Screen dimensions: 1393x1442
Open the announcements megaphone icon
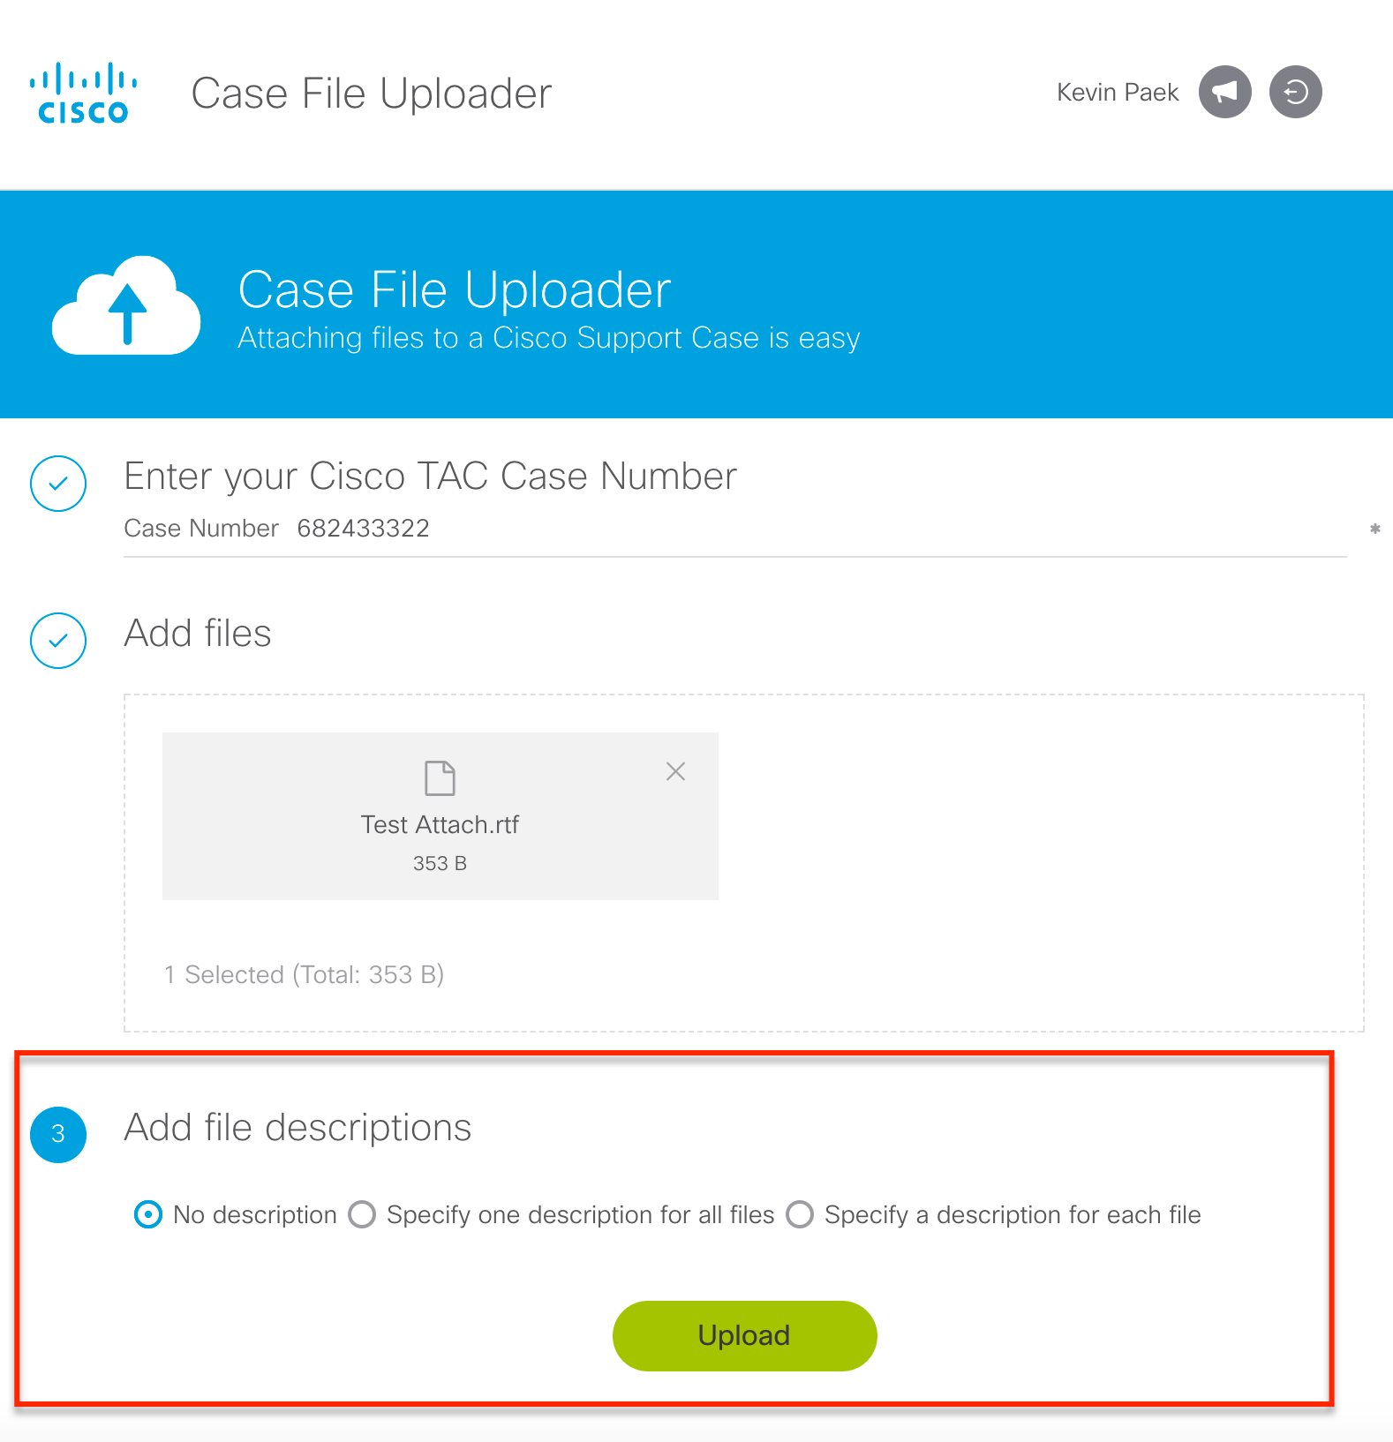1224,91
